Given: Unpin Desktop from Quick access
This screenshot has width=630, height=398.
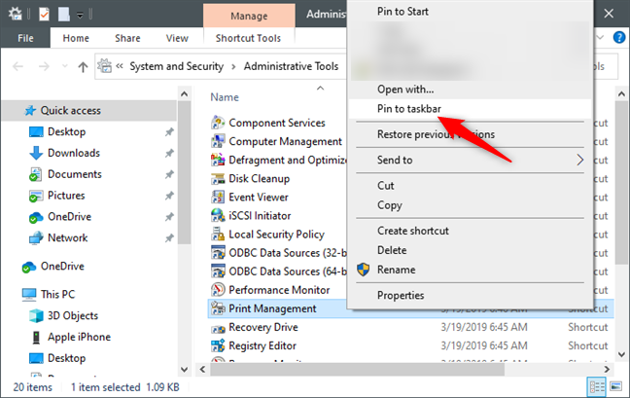Looking at the screenshot, I should (x=169, y=132).
